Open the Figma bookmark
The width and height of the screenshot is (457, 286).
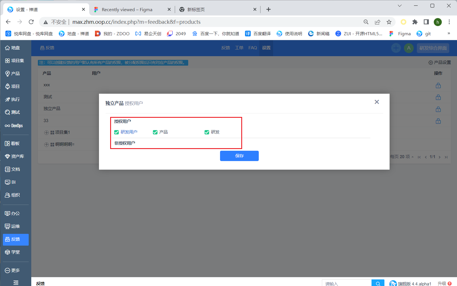click(400, 34)
